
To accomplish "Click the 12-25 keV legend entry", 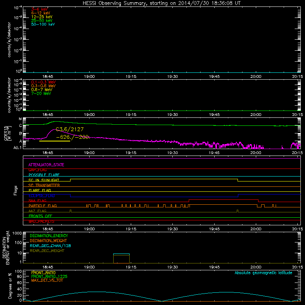I will click(42, 17).
